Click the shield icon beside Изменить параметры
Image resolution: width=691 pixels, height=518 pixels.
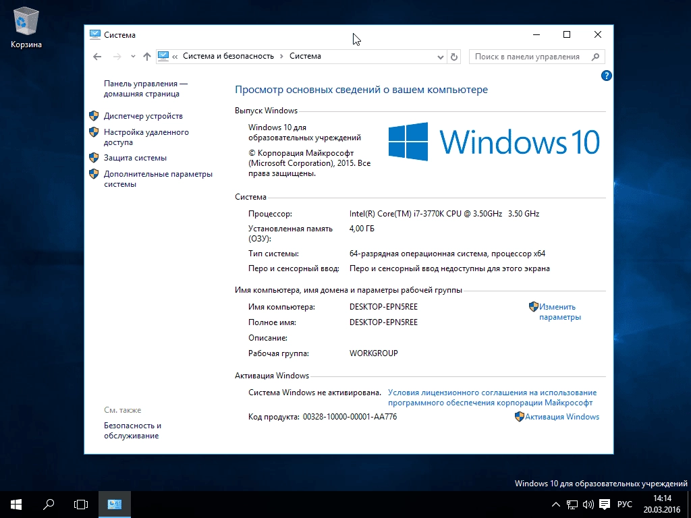pos(534,307)
